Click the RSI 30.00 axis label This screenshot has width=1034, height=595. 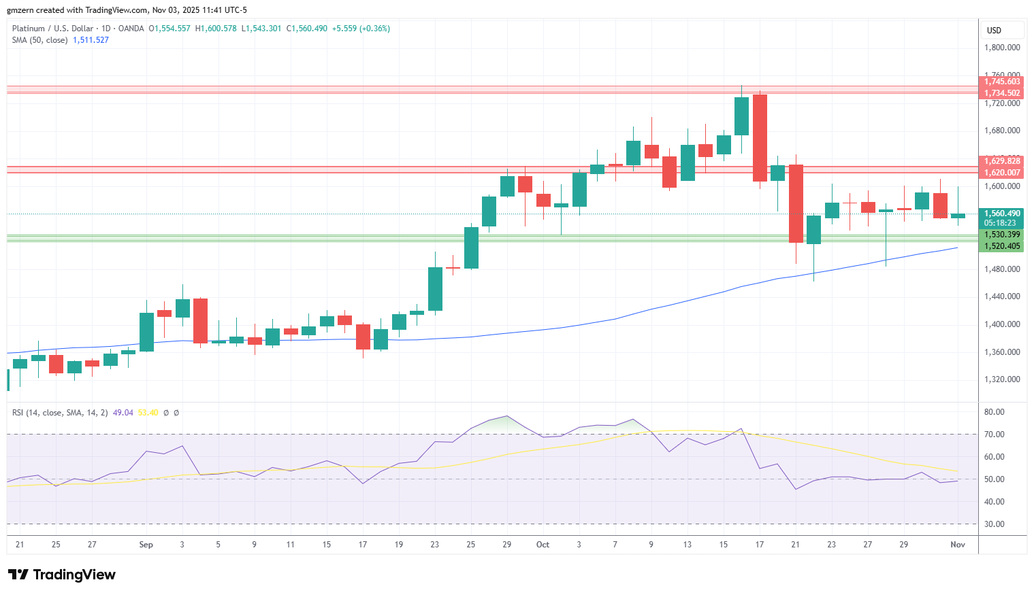tap(995, 524)
